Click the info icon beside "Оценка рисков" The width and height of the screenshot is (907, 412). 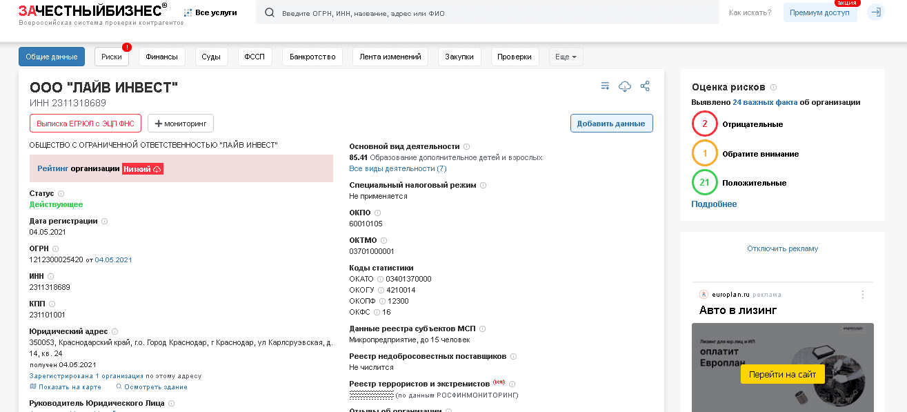pos(773,88)
